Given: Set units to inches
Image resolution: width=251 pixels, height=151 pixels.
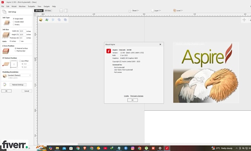Looking at the screenshot, I should coord(13,41).
